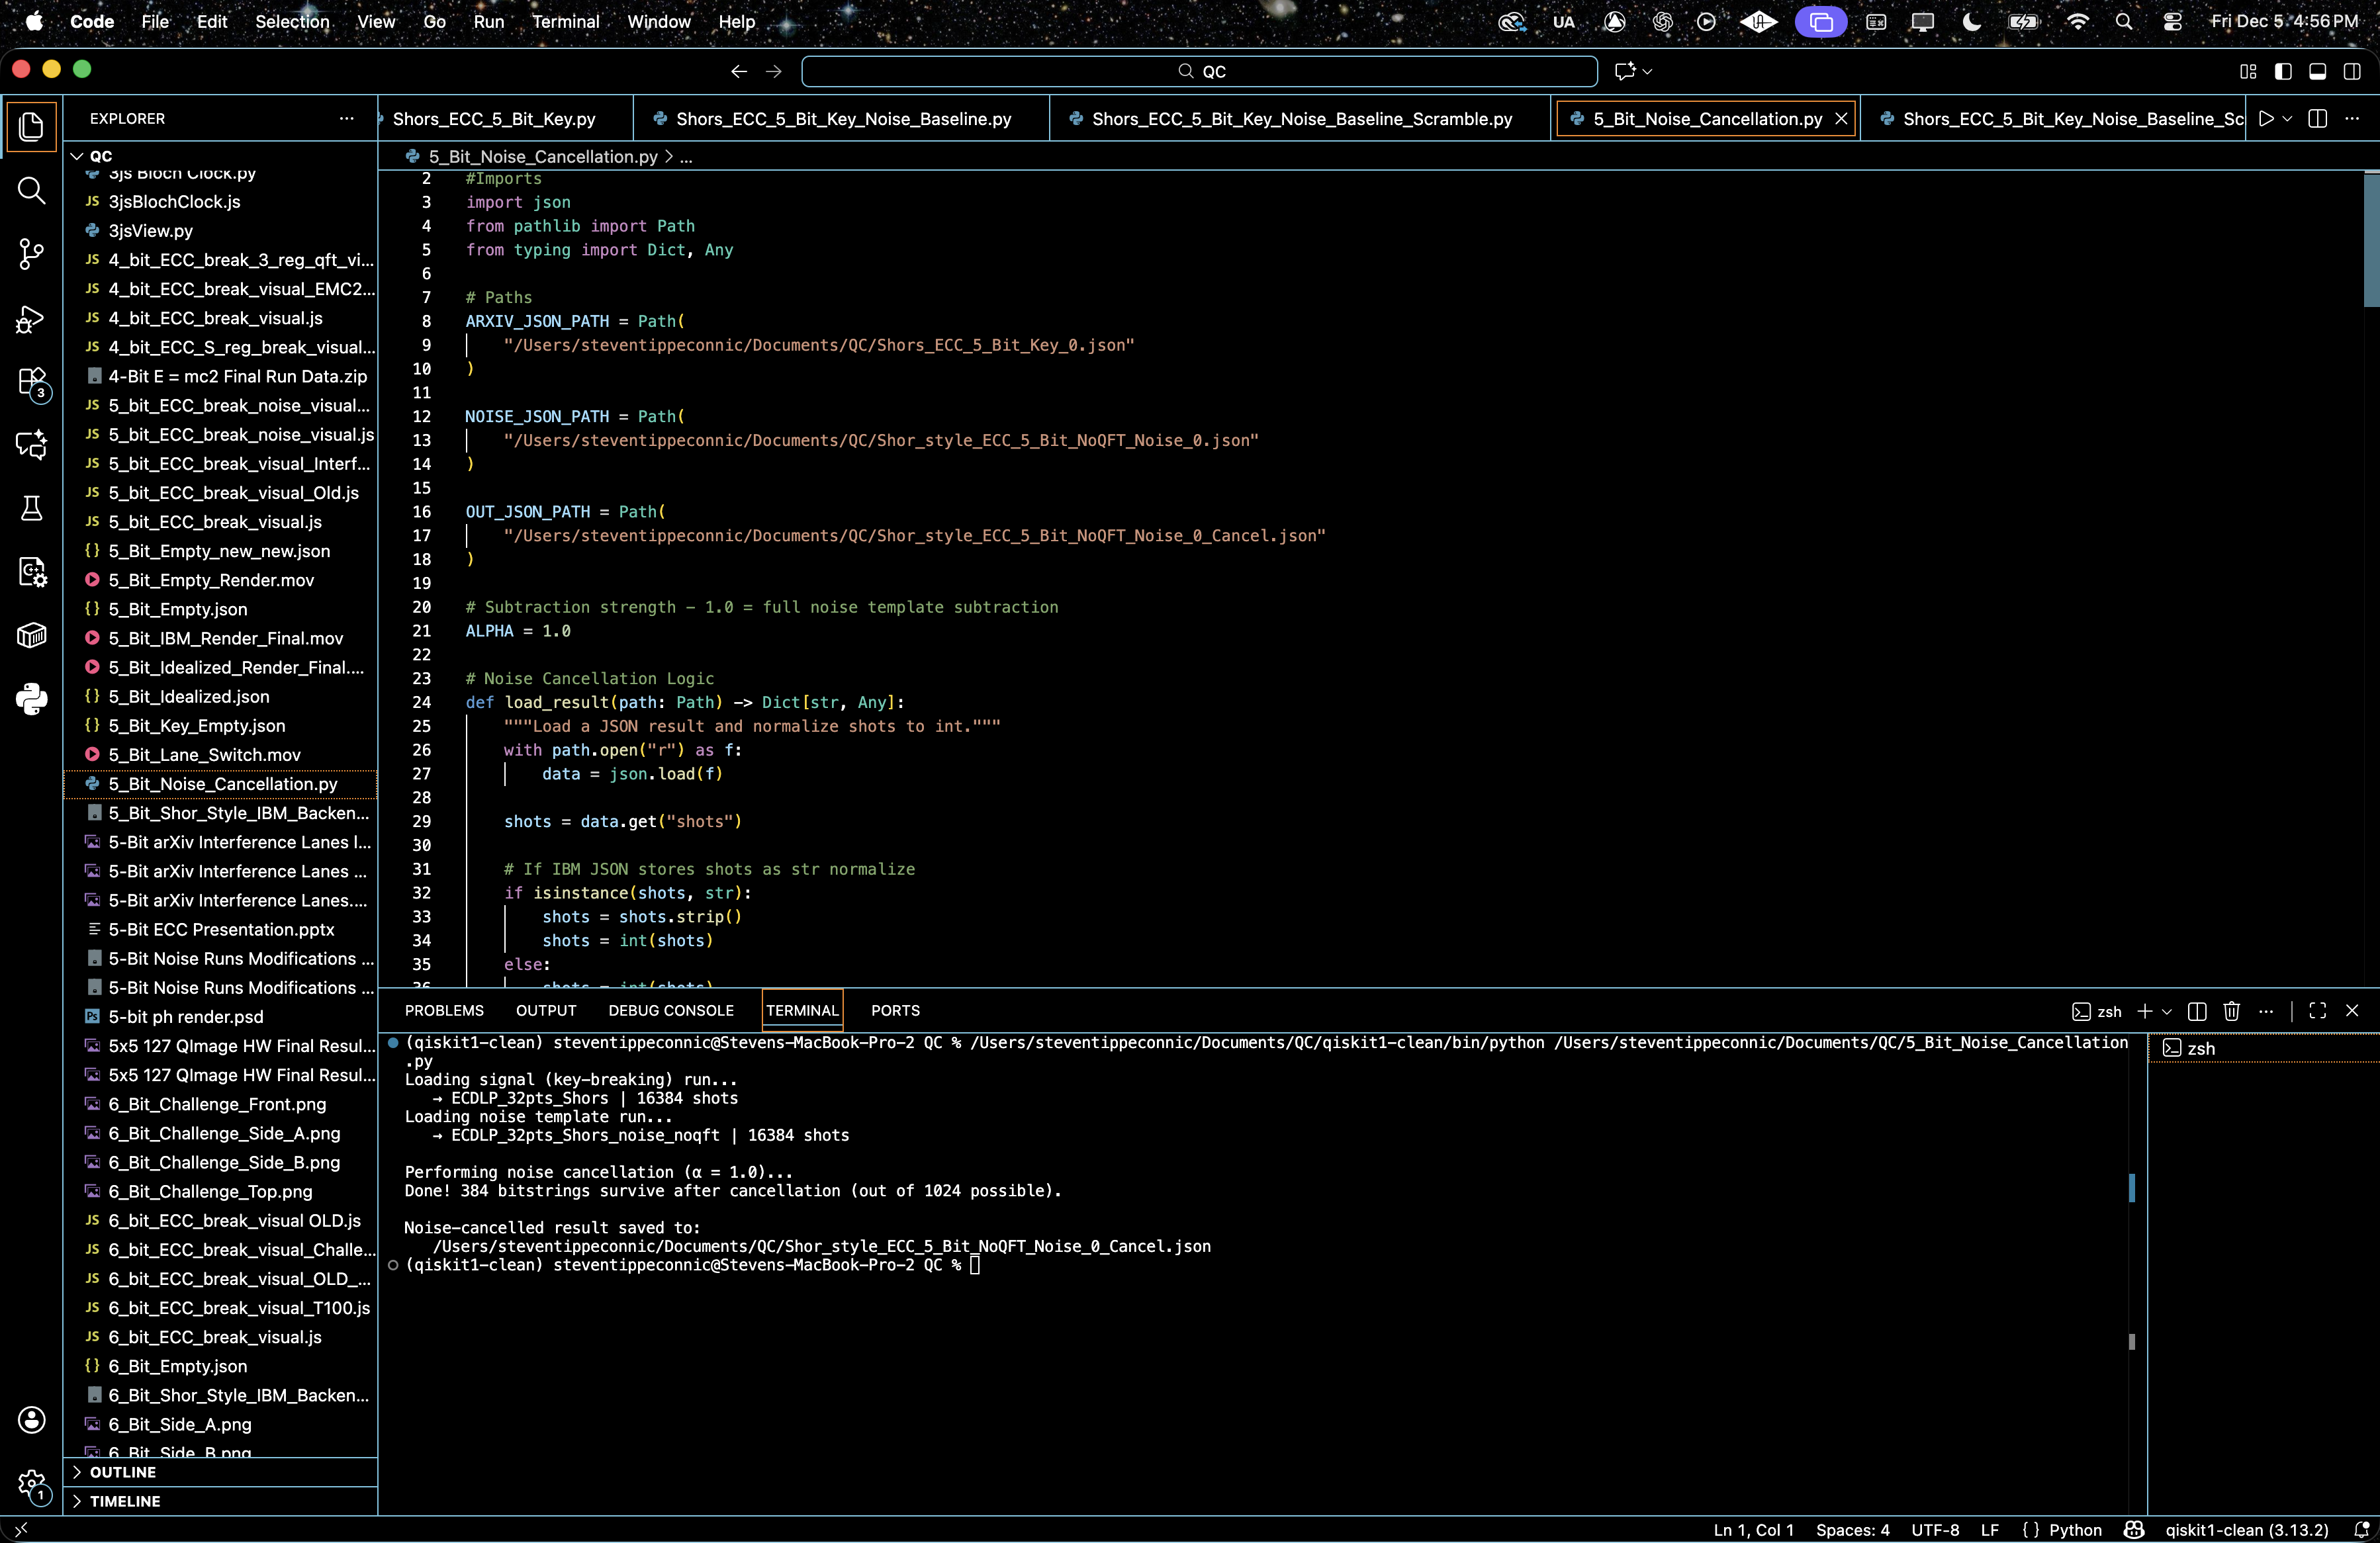
Task: Kill terminal with trash icon
Action: (2231, 1011)
